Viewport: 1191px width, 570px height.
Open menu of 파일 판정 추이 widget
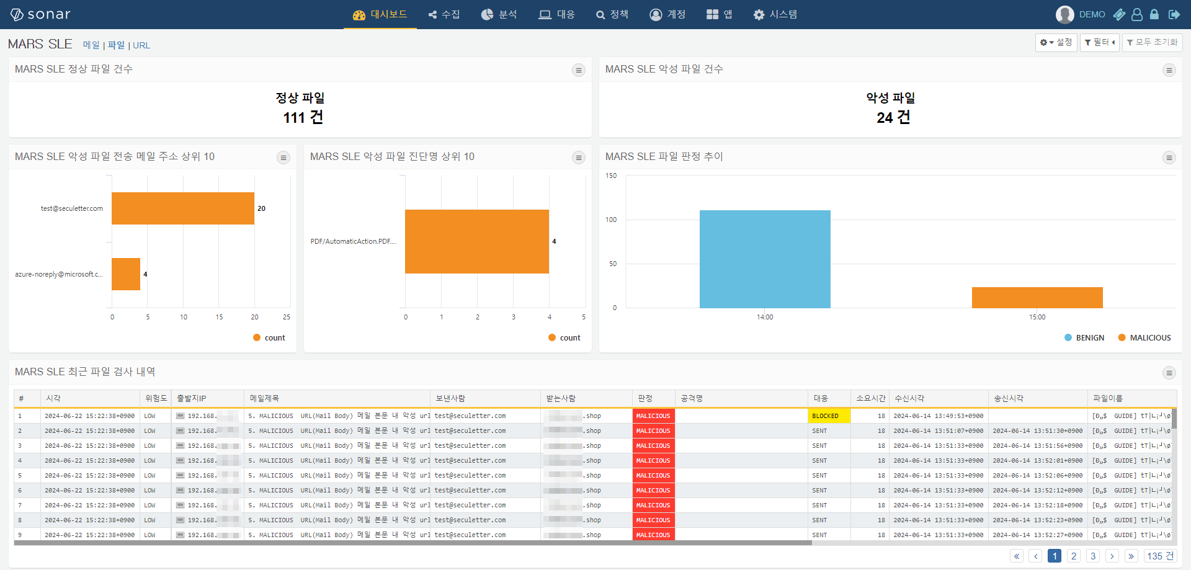coord(1169,158)
